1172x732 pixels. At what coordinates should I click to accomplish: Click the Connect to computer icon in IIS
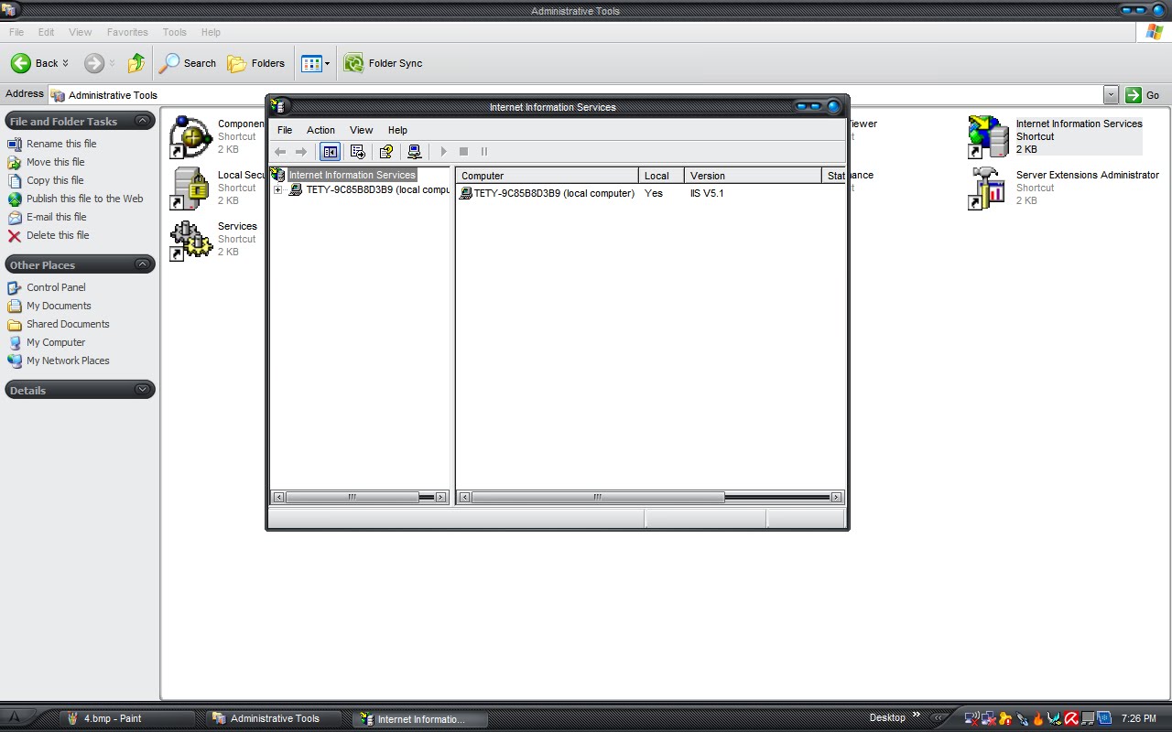(x=414, y=152)
